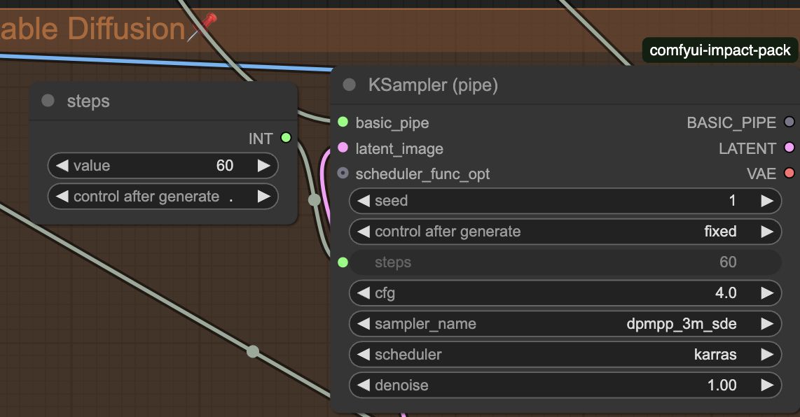Image resolution: width=800 pixels, height=417 pixels.
Task: Increase the cfg value with the right arrow
Action: pyautogui.click(x=767, y=293)
